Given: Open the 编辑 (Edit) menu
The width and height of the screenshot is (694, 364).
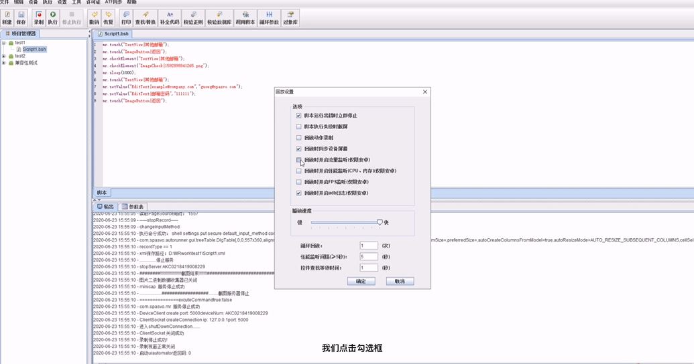Looking at the screenshot, I should [19, 2].
